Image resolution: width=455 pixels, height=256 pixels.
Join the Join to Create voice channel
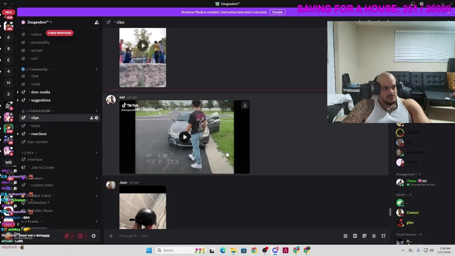coord(59,167)
